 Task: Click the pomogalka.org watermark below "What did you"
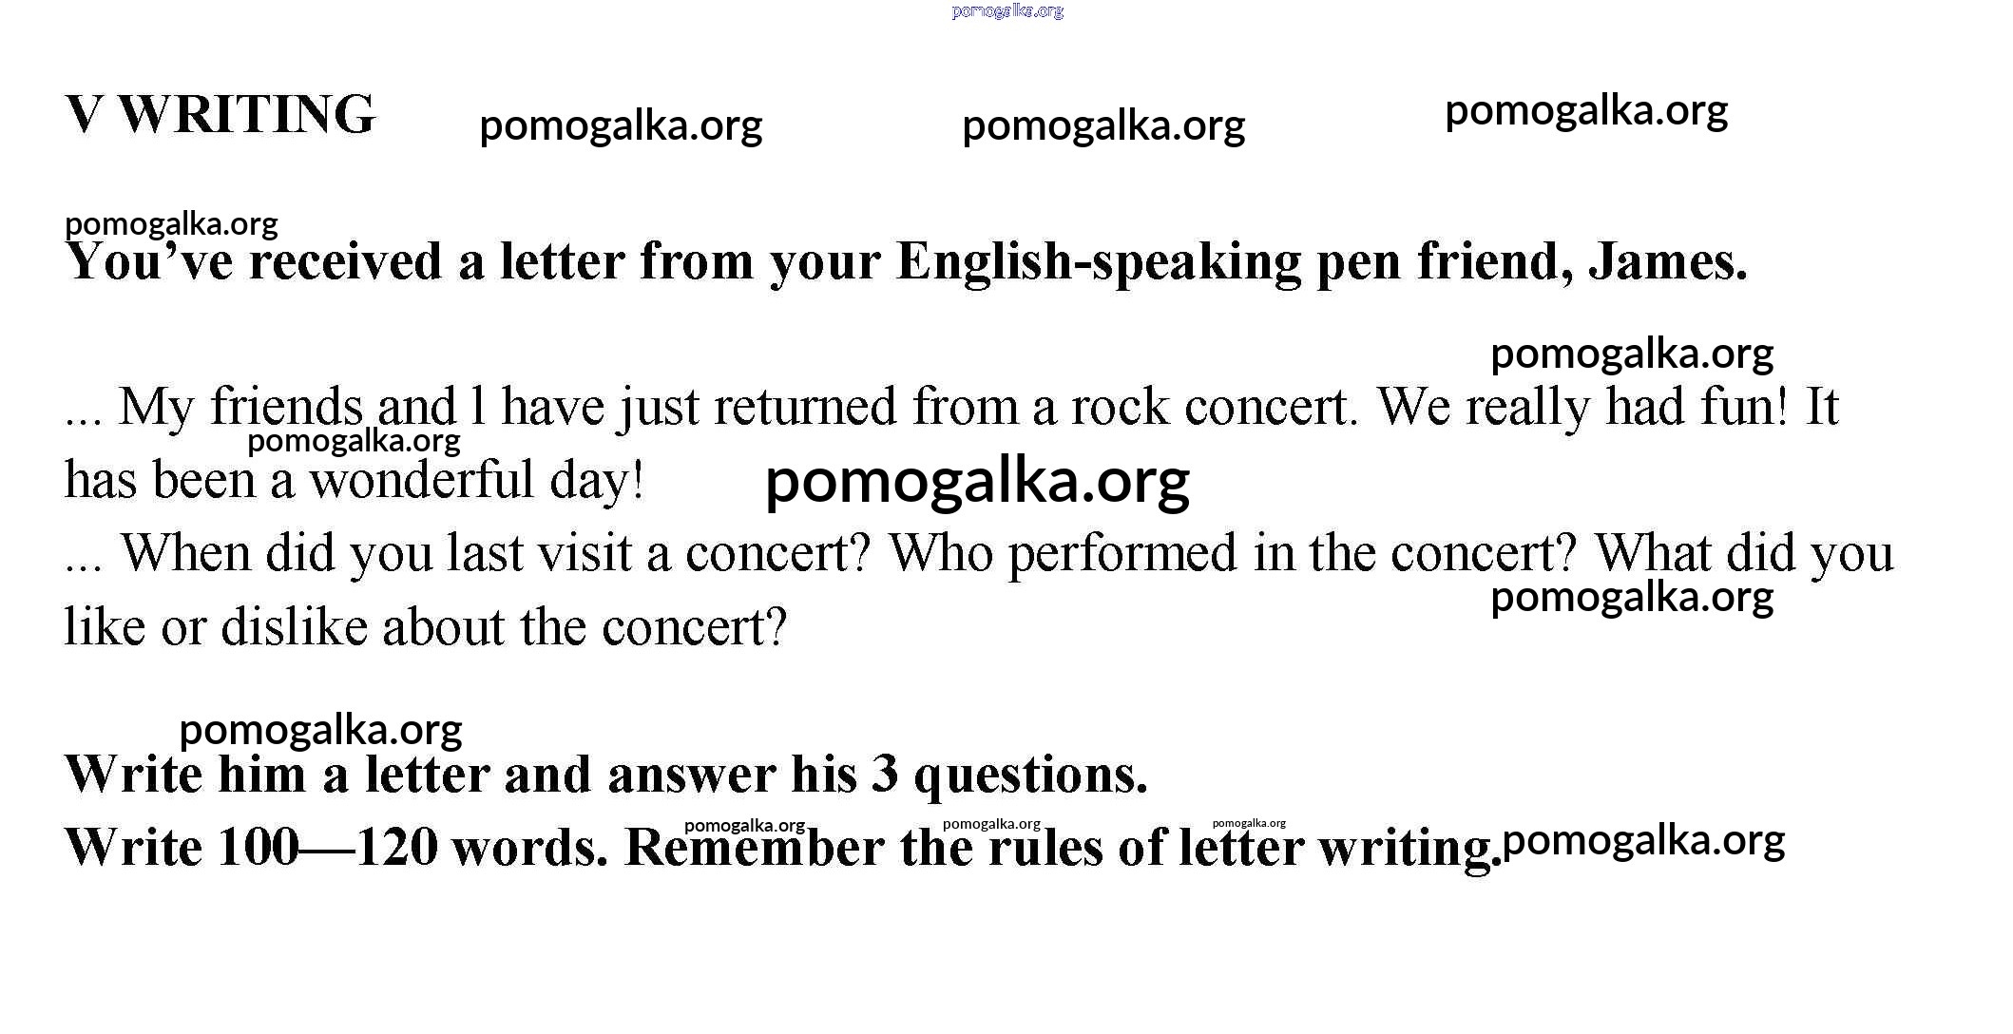coord(1631,597)
